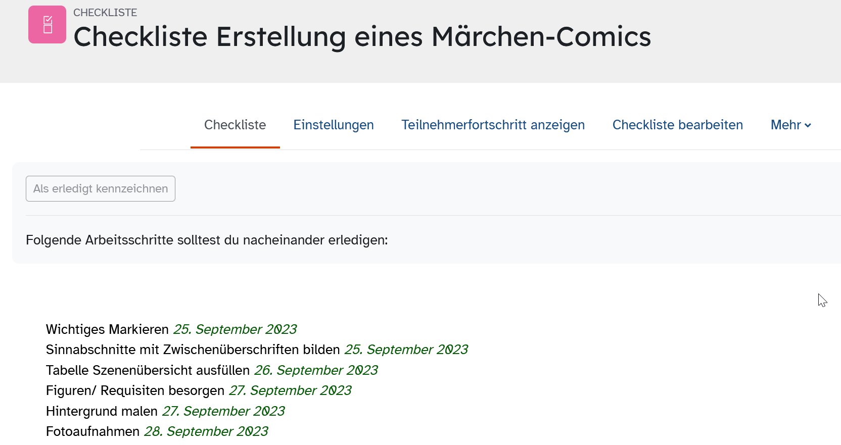Click the page title Checkliste Erstellung eines Märchen-Comics
The height and width of the screenshot is (445, 841).
point(362,37)
